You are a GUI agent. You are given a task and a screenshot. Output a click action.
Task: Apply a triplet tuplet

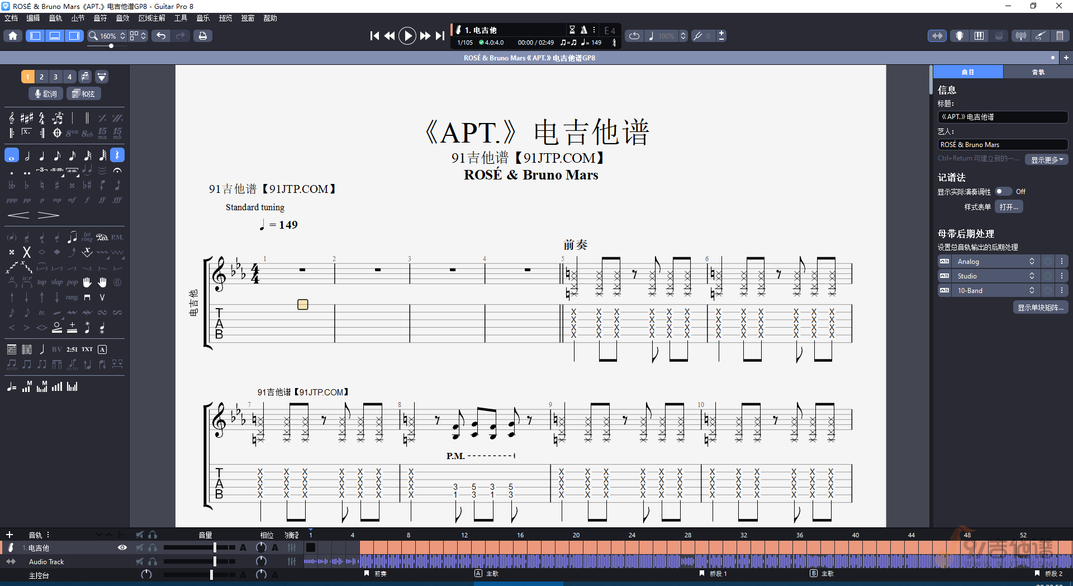click(42, 170)
